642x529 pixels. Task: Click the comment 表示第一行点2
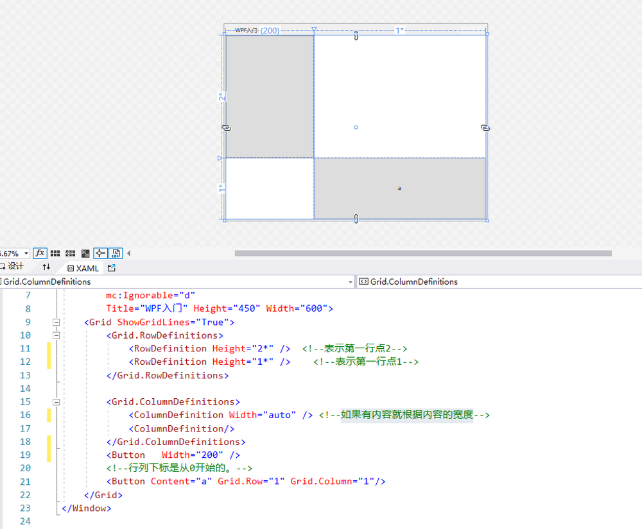(x=354, y=348)
